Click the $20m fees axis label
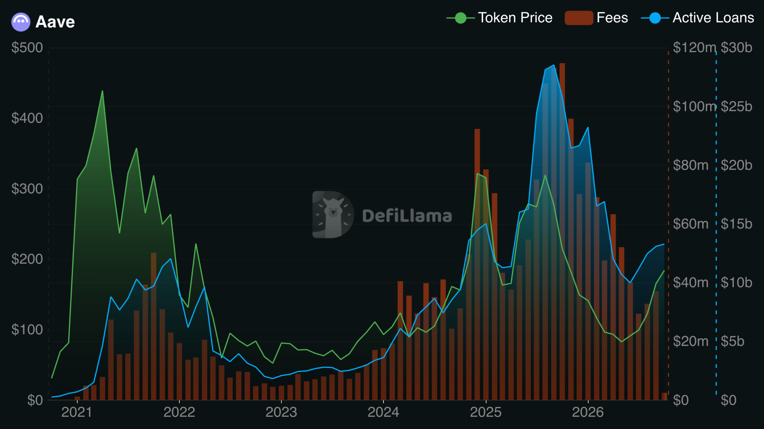 pyautogui.click(x=691, y=341)
